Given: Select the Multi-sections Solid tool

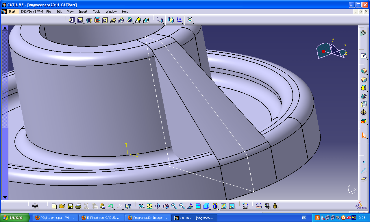Looking at the screenshot, I should point(138,20).
